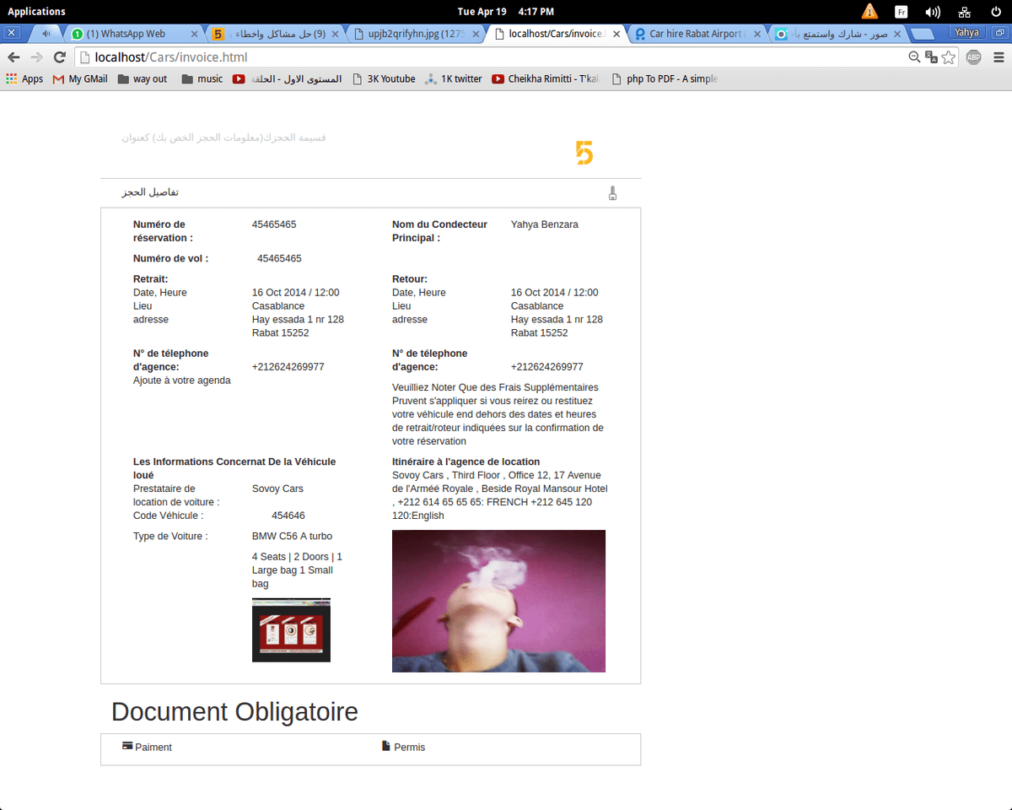Viewport: 1012px width, 810px height.
Task: Open the Adblock Plus extension
Action: pyautogui.click(x=974, y=57)
